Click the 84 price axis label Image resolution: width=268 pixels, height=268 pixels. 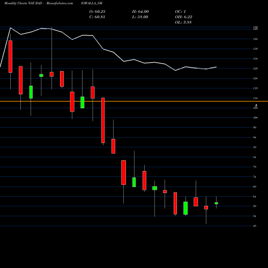(x=255, y=157)
